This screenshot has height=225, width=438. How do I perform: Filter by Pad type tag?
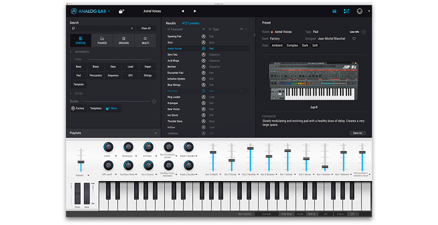pyautogui.click(x=78, y=75)
